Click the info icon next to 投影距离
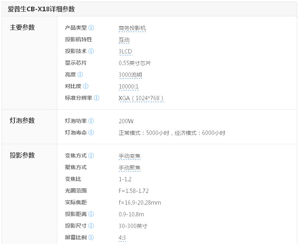 (x=91, y=214)
